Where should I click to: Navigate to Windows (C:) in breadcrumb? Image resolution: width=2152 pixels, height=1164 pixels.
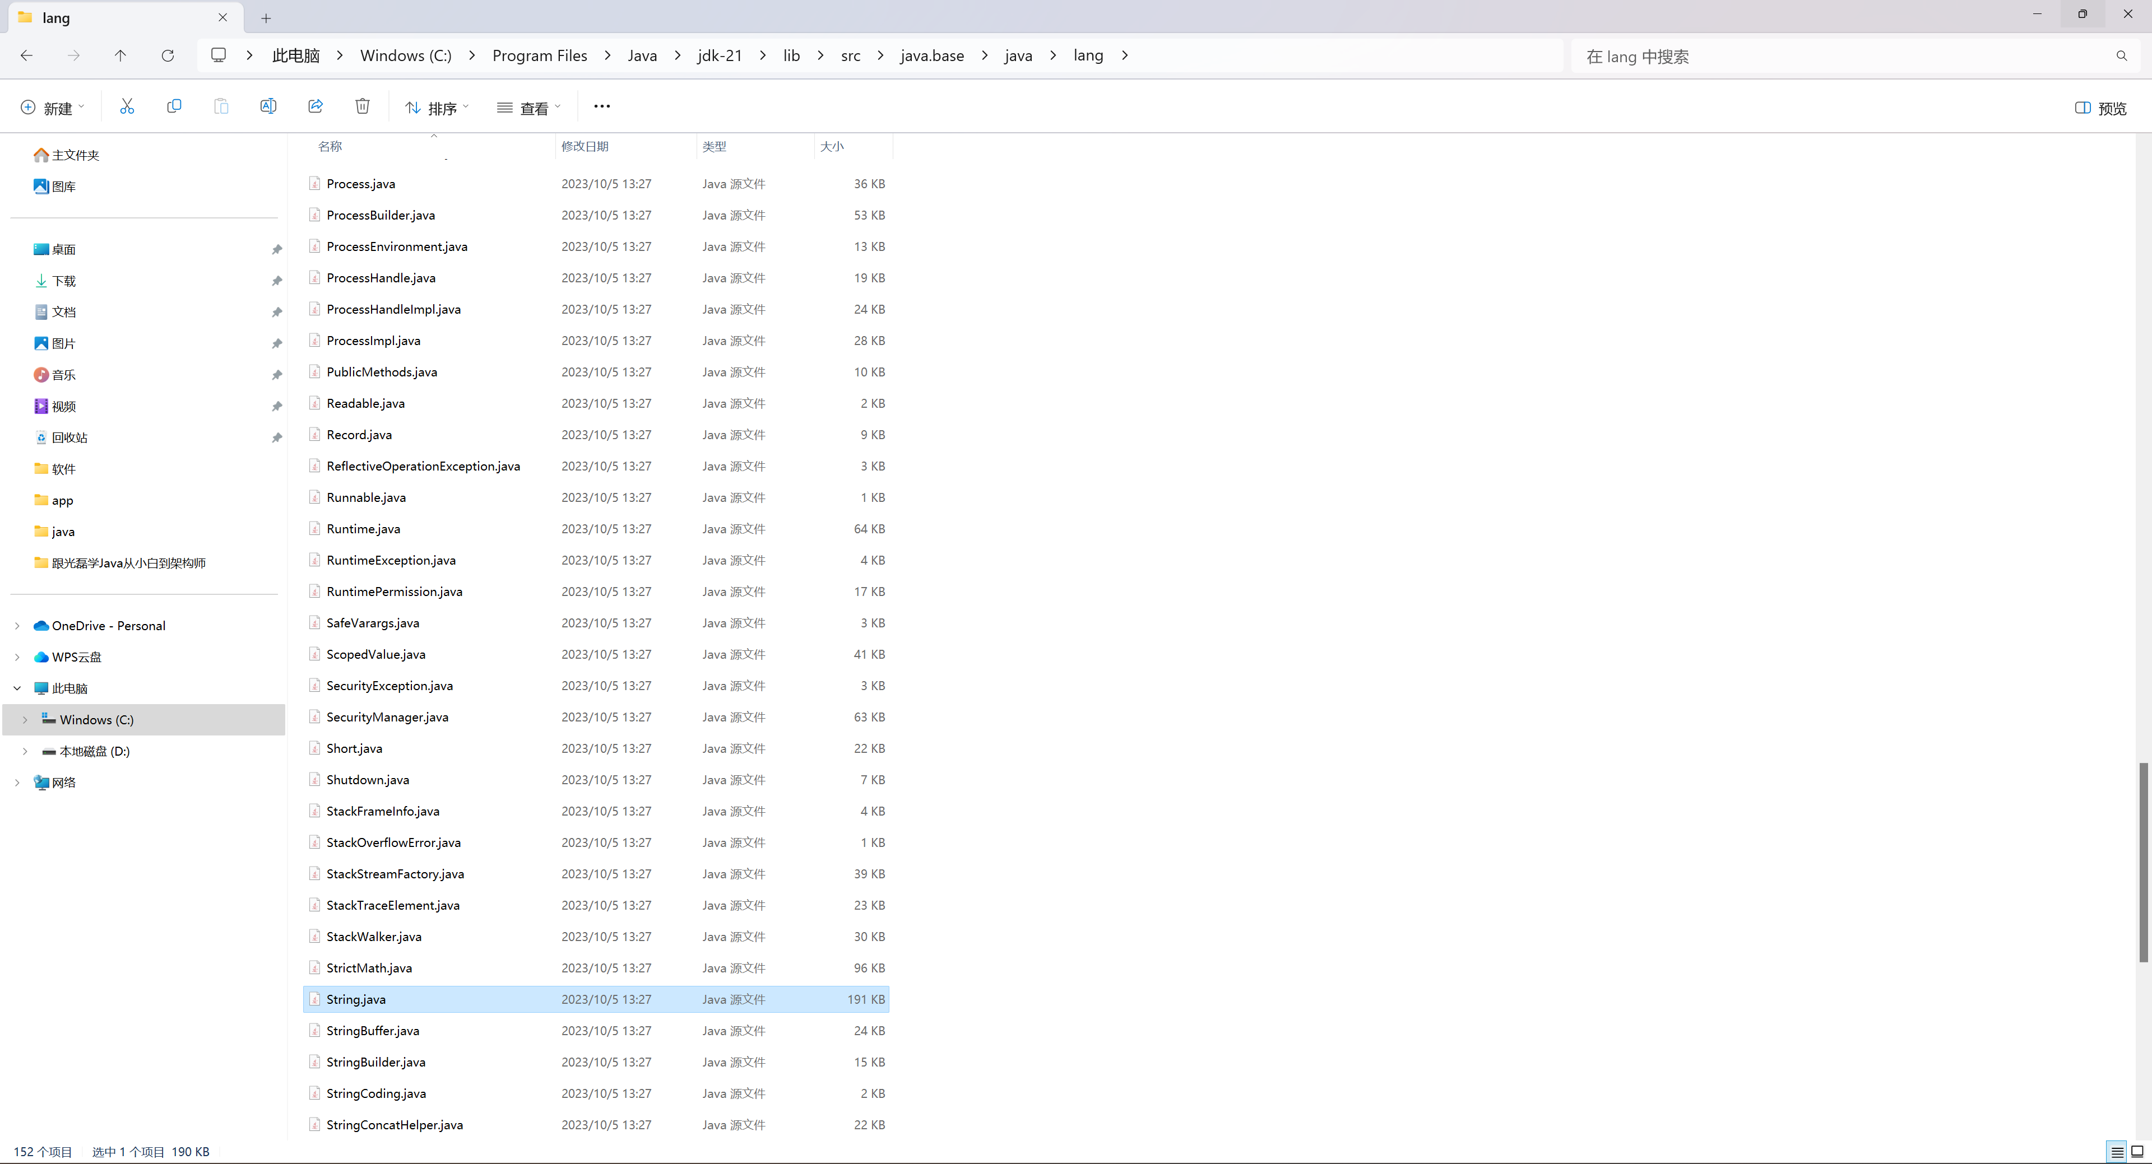[406, 55]
